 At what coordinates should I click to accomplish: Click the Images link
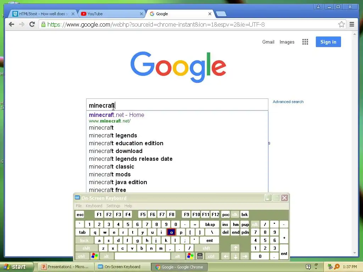click(x=287, y=42)
